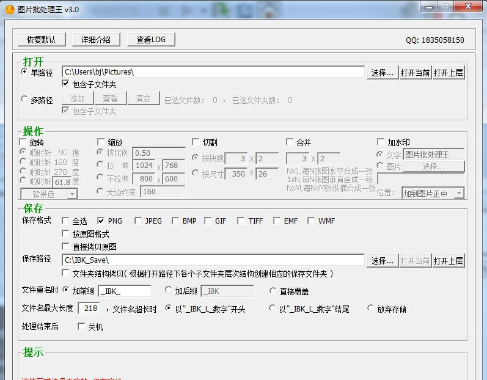Select the 多路径 radio option

coord(24,99)
